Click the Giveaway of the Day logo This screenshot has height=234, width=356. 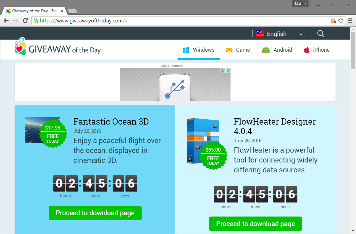tap(58, 46)
